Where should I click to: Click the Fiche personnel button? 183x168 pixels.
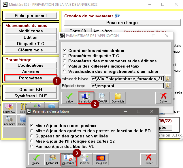click(x=31, y=16)
